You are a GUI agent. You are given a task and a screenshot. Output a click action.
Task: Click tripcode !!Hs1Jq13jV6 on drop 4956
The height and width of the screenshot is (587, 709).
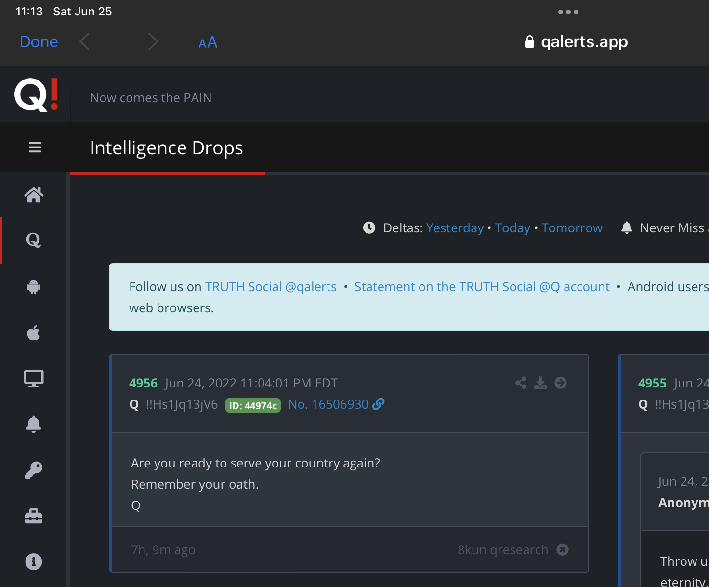pyautogui.click(x=182, y=404)
